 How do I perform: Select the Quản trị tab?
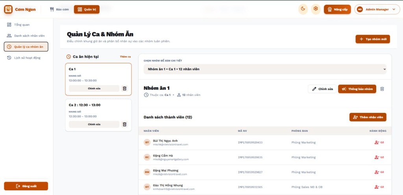pos(87,9)
